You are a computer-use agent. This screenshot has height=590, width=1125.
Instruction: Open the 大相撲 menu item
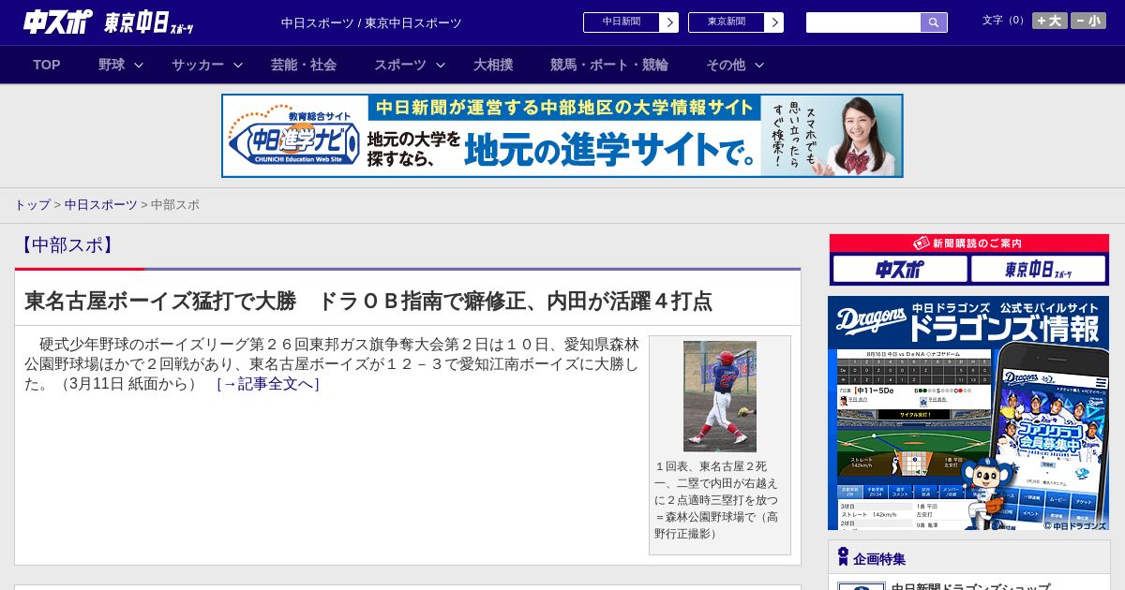[x=493, y=65]
